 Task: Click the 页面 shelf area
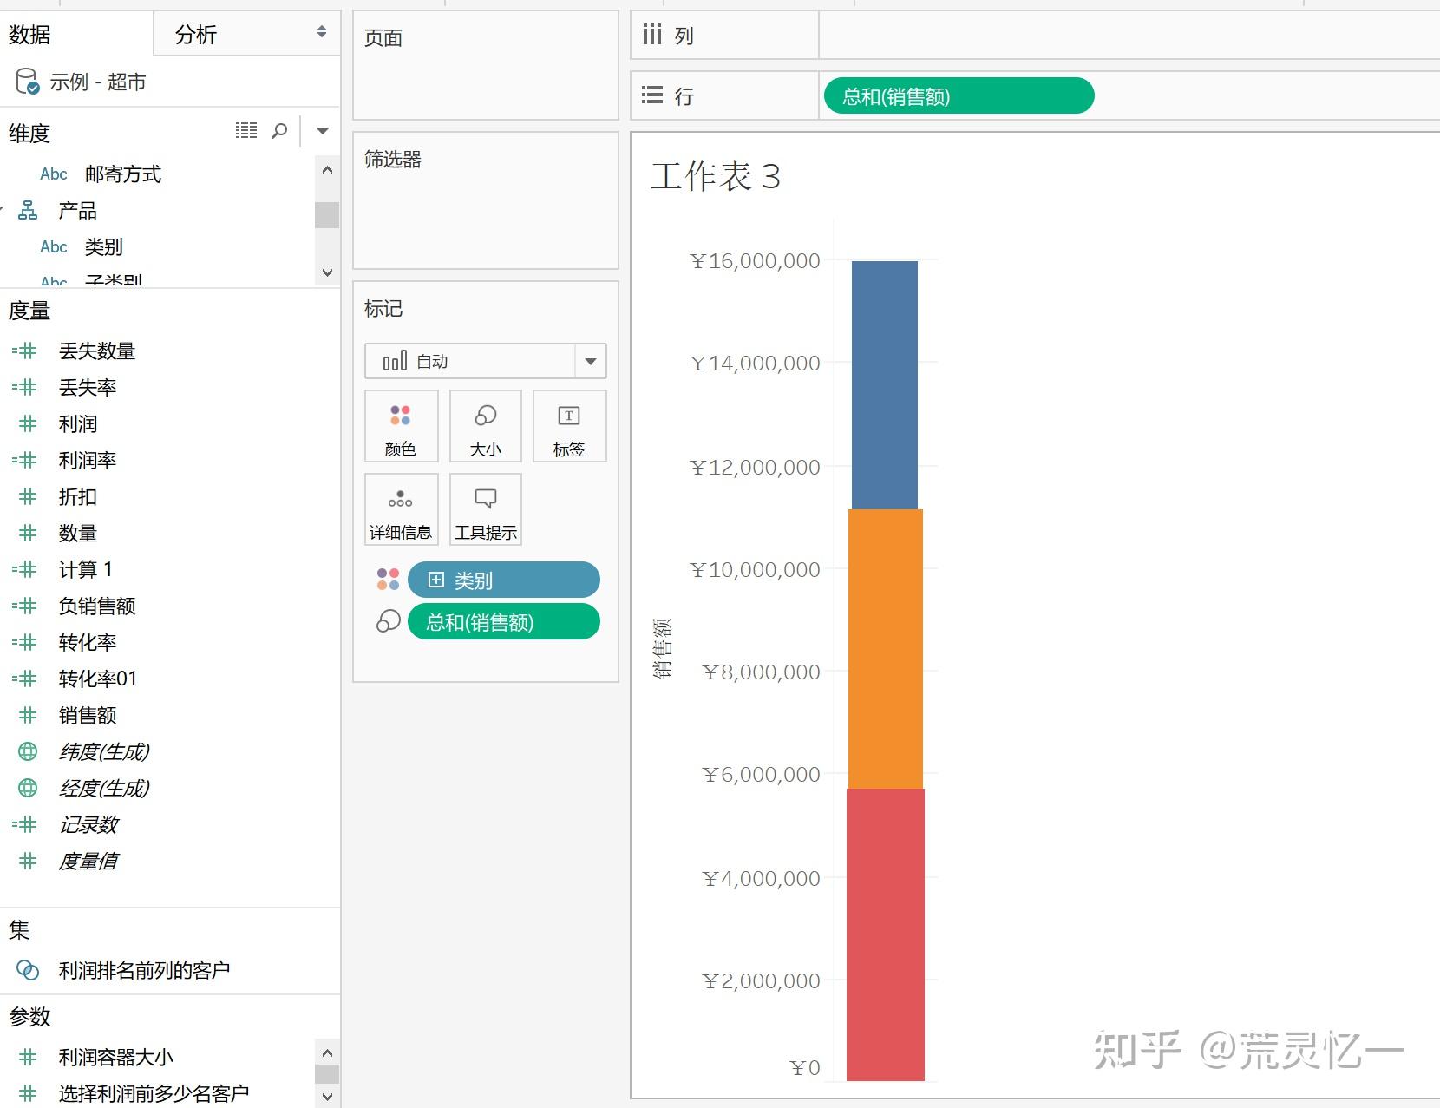coord(486,65)
